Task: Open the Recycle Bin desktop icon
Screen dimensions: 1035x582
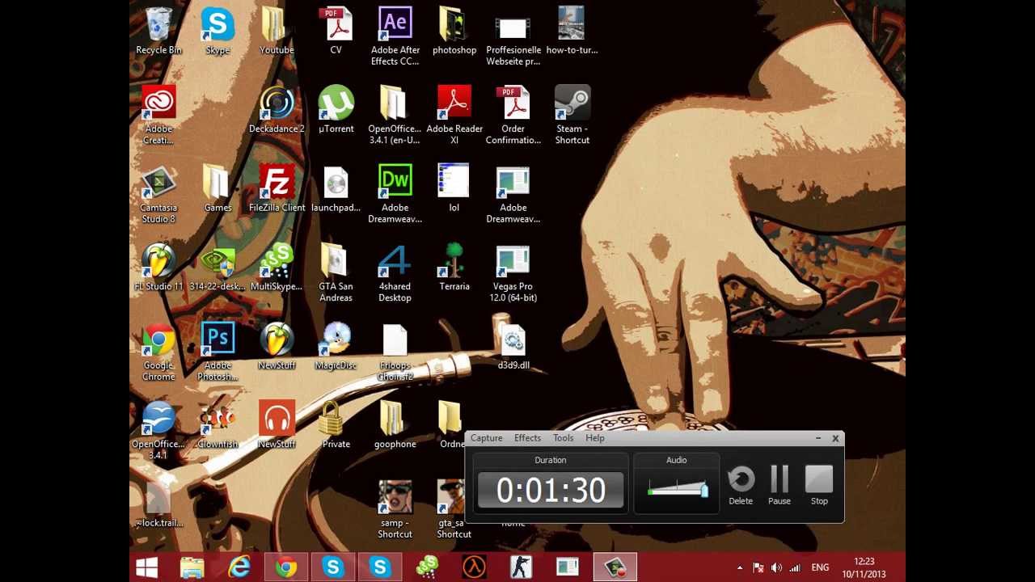Action: [158, 32]
